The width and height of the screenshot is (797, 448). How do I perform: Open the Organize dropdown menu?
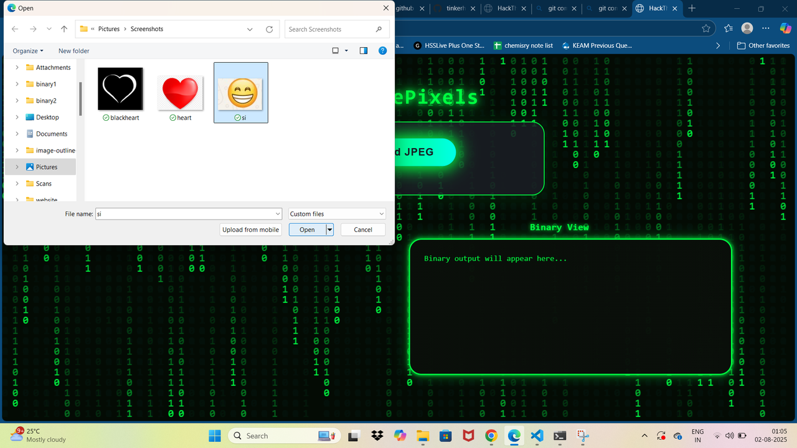(x=28, y=51)
